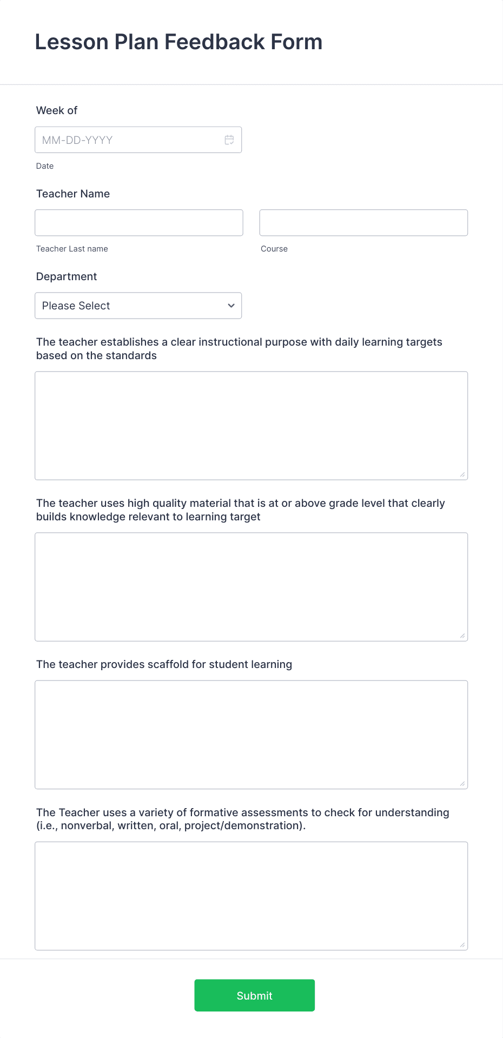
Task: Click the MM-DD-YYYY date input field
Action: point(124,140)
